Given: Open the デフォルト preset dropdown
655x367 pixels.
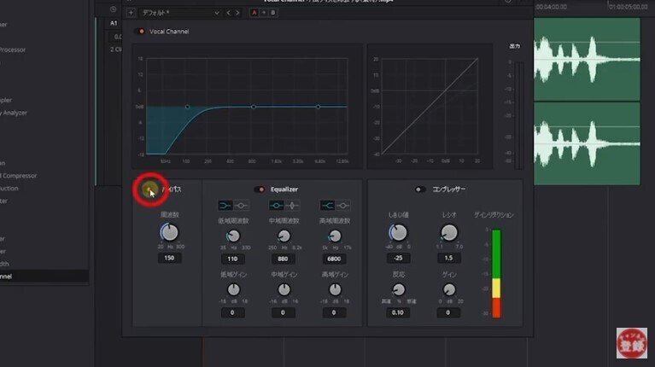Looking at the screenshot, I should pyautogui.click(x=180, y=13).
